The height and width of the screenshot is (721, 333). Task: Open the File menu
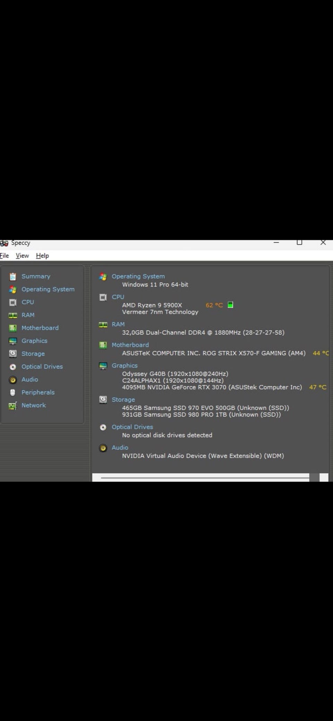5,255
